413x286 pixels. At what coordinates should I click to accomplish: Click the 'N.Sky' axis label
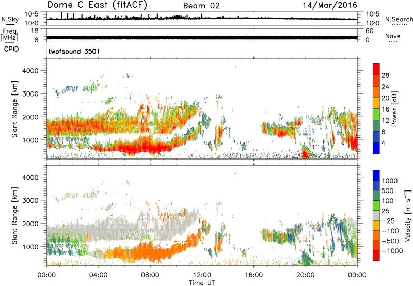tap(10, 19)
